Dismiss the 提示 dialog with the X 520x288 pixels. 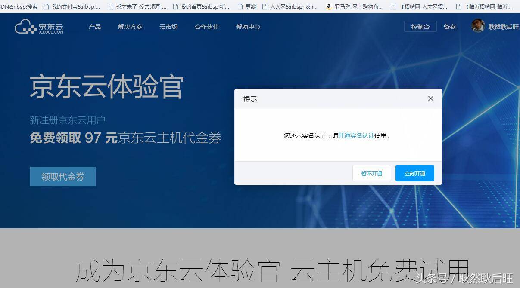click(430, 98)
